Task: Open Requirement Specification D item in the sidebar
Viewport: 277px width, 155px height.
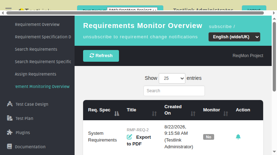Action: coord(43,37)
